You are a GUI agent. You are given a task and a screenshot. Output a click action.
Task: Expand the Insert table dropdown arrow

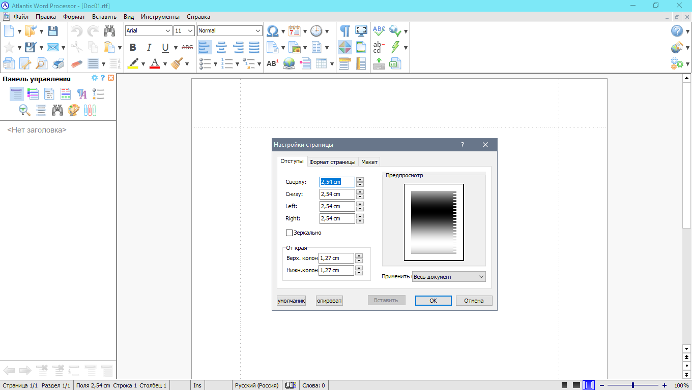tap(332, 64)
